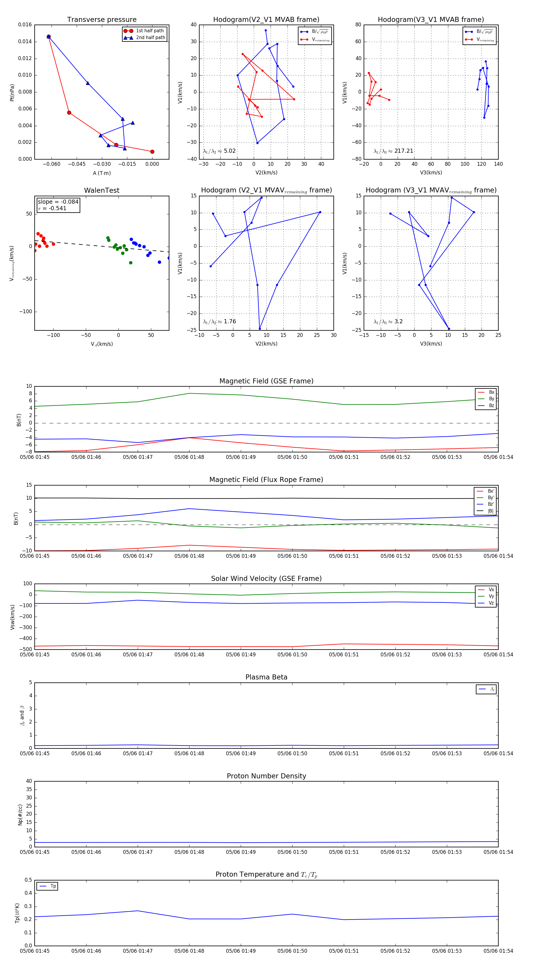The image size is (533, 977).
Task: Click the "Transverse pressure" plot title
Action: click(102, 20)
